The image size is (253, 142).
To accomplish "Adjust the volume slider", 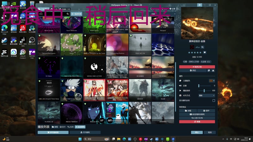I will point(205,86).
